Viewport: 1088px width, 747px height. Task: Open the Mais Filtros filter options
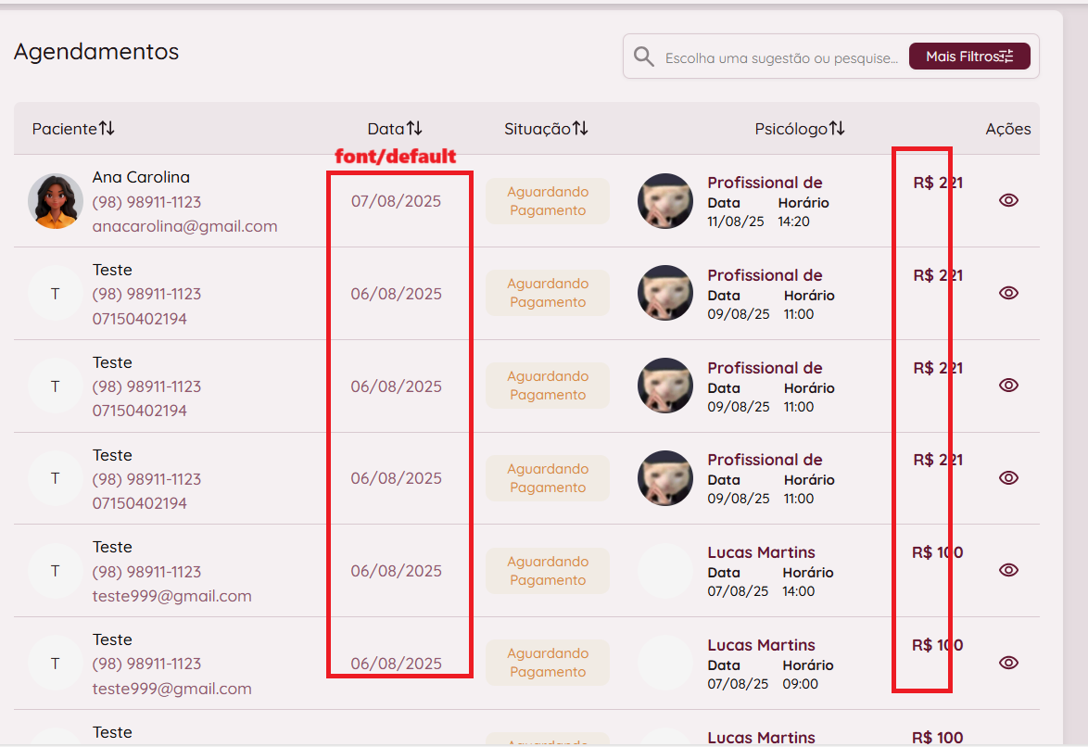click(969, 57)
